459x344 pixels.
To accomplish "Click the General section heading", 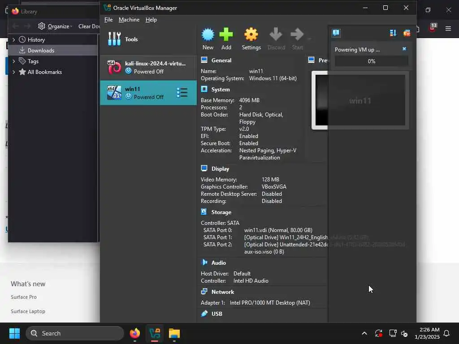I will coord(221,60).
